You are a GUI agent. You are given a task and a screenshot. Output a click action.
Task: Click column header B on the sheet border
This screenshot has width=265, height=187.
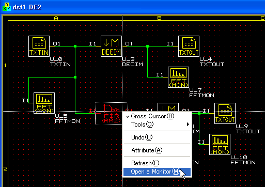tap(159, 18)
